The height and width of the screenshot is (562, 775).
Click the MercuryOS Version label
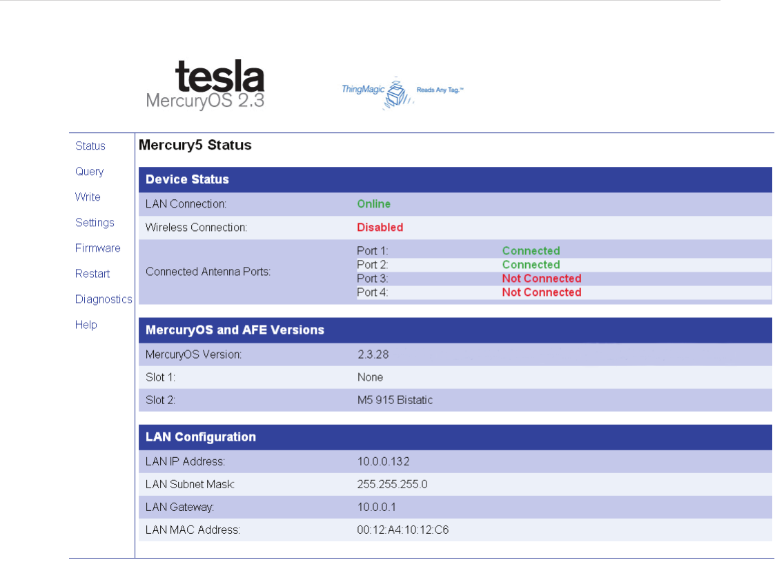194,354
